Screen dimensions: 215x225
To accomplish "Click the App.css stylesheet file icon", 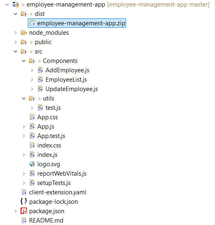I will pos(32,117).
